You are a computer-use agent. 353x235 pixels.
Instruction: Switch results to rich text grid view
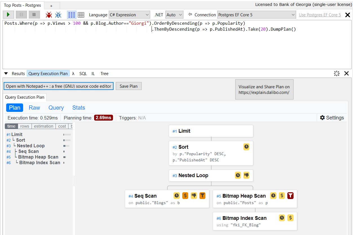tap(72, 15)
